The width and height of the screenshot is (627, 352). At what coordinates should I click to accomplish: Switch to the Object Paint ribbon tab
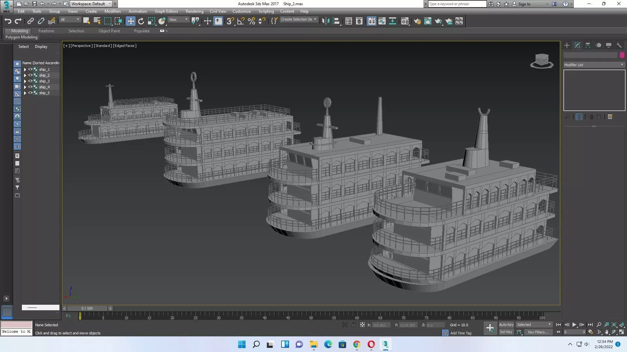(x=109, y=31)
